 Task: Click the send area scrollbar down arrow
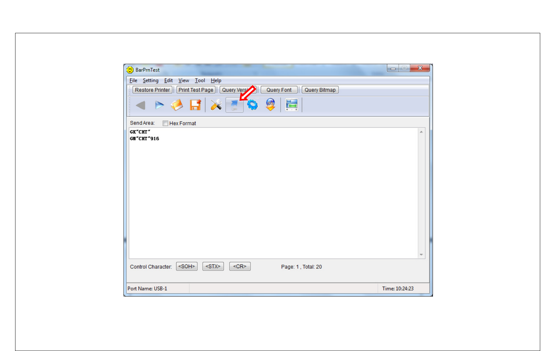pyautogui.click(x=421, y=255)
